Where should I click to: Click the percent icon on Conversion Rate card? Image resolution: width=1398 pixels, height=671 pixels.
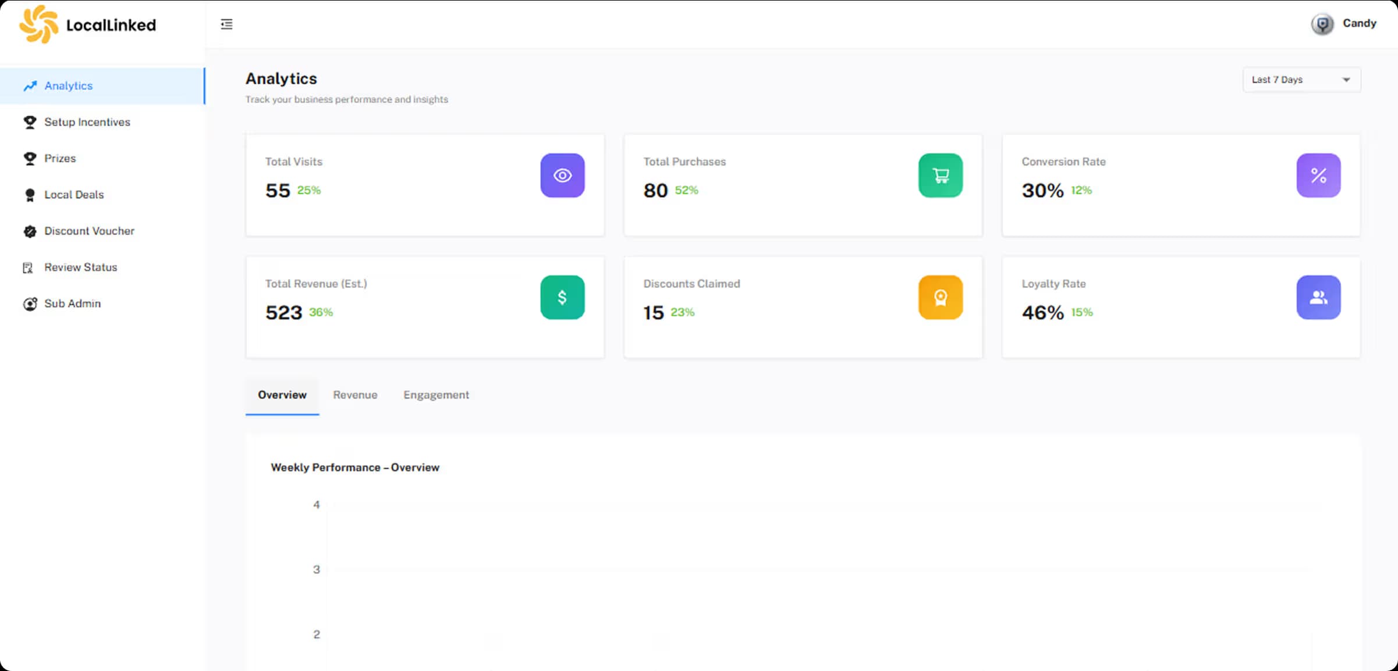coord(1318,175)
